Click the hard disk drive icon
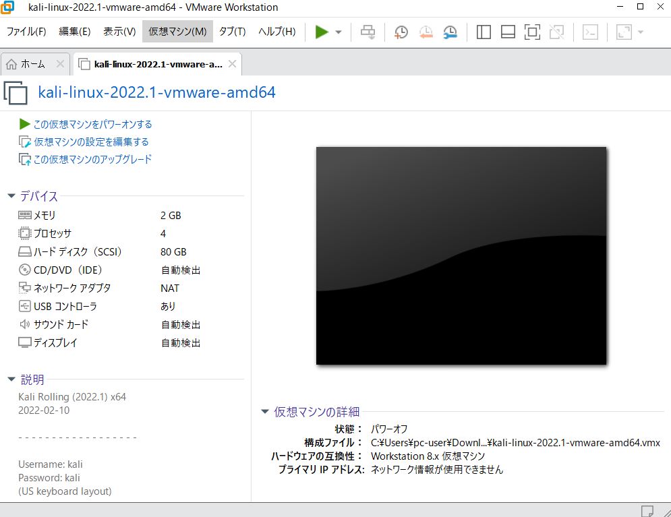 pos(25,252)
